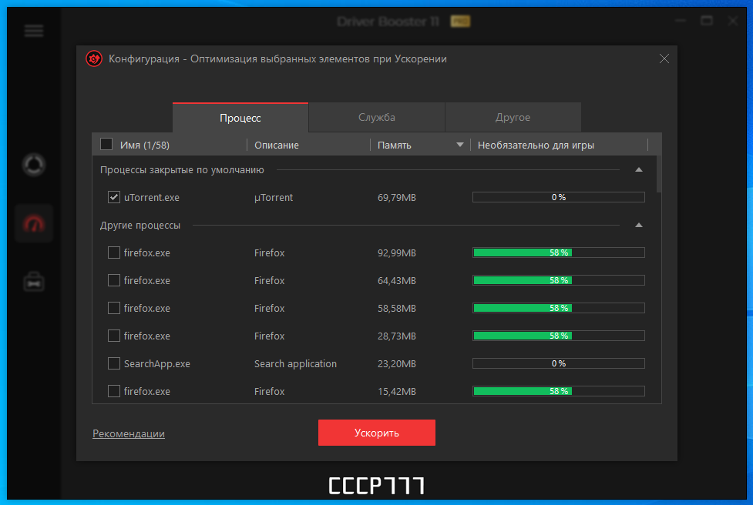Uncheck the uTorrent.exe checkbox

(x=114, y=197)
